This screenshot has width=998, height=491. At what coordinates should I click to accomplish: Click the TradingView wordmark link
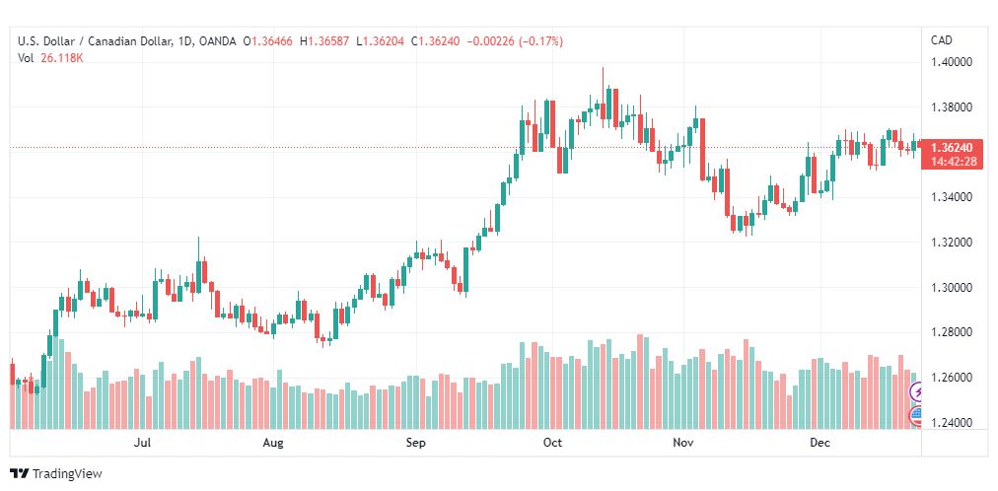pyautogui.click(x=67, y=474)
